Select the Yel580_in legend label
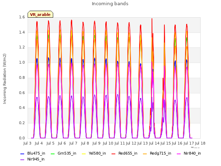This screenshot has width=221, height=166. (x=97, y=153)
